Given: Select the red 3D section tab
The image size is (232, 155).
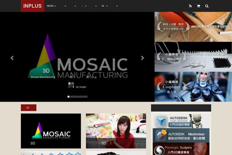Looking at the screenshot, I should point(29,108).
